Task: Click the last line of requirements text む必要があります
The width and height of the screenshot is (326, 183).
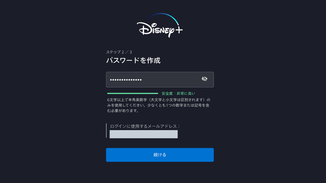Action: tap(123, 111)
